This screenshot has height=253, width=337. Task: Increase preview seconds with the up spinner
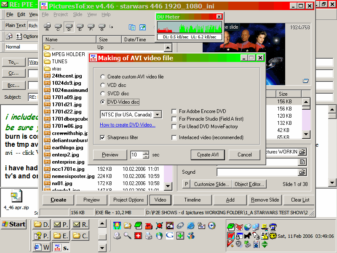coord(146,153)
